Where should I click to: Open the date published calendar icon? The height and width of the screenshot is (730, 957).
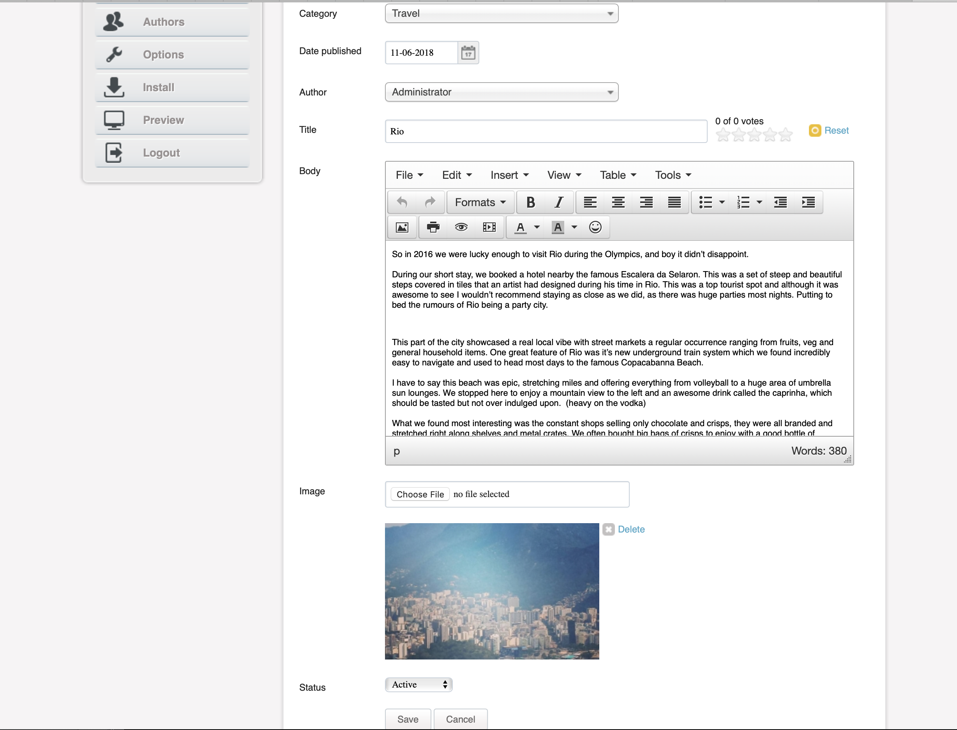click(x=468, y=53)
